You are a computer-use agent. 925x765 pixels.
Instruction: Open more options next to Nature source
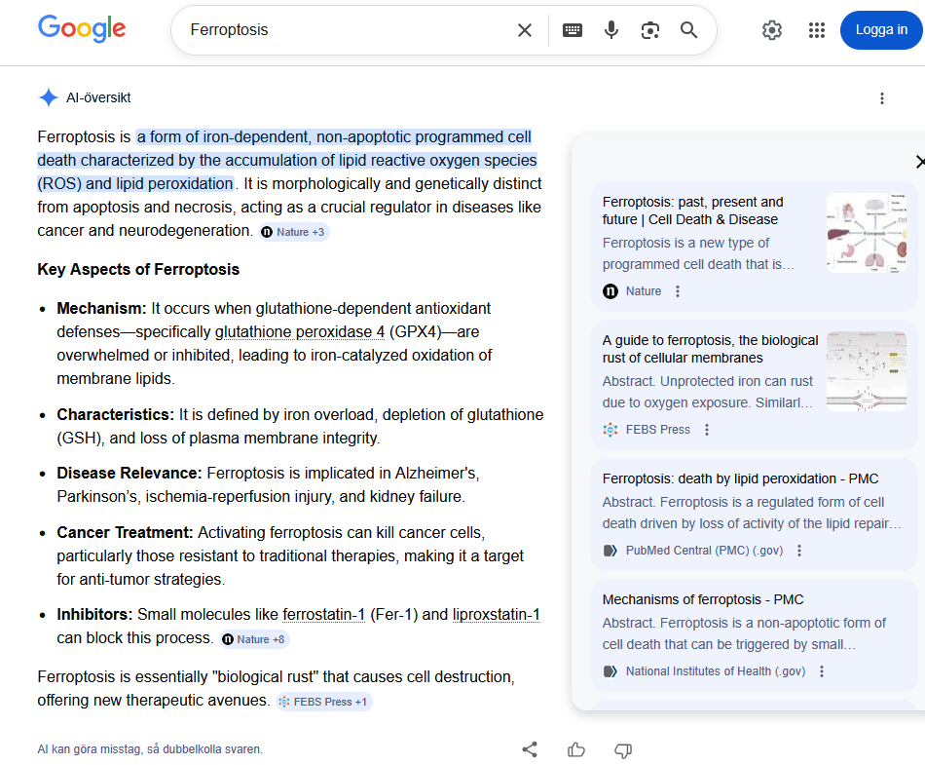tap(678, 291)
